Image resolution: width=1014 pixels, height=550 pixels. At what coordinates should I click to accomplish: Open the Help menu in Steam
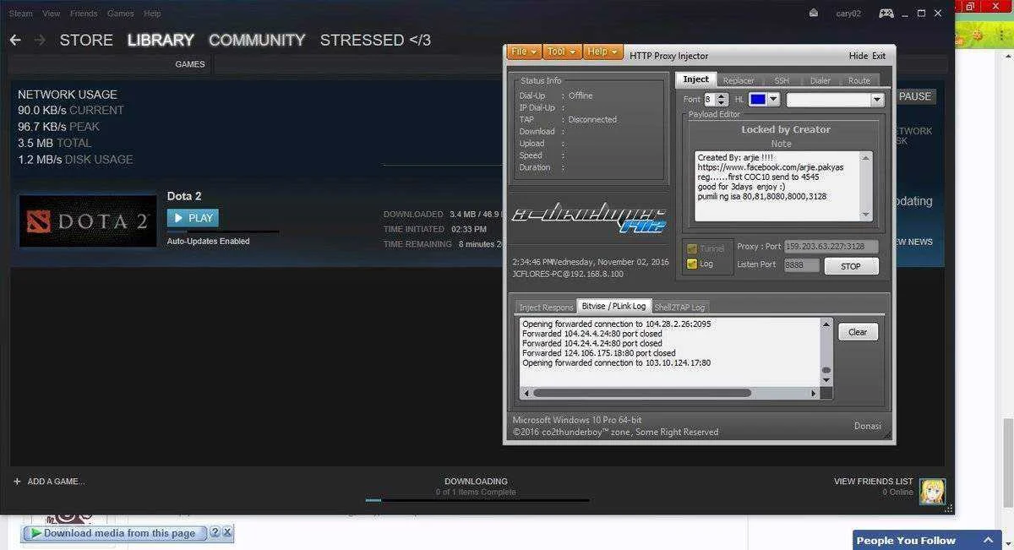point(152,14)
